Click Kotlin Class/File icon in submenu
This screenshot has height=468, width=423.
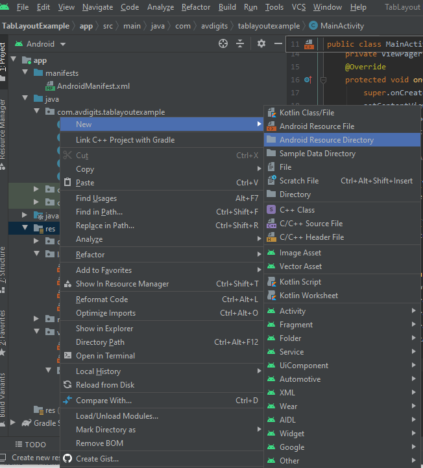tap(272, 113)
